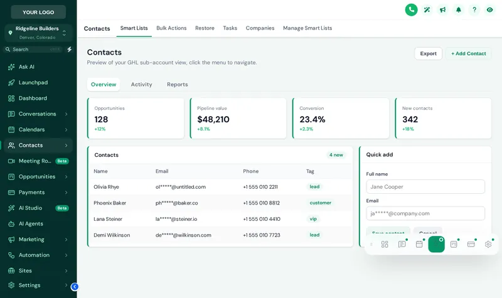Expand Marketing submenu chevron
This screenshot has height=298, width=502.
(x=66, y=240)
